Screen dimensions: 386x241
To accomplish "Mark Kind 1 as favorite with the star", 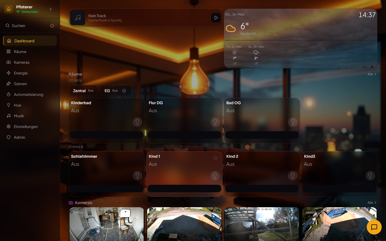I will tap(215, 158).
